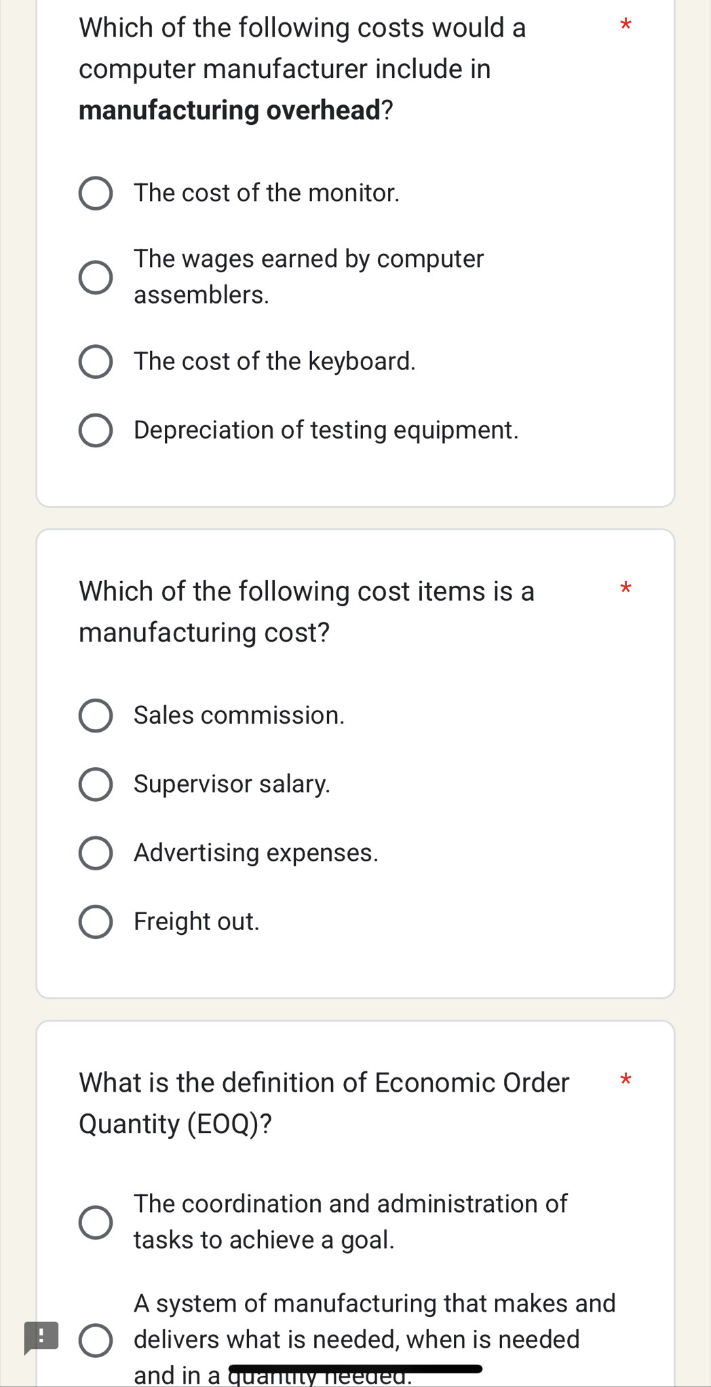
Task: Tap the 'manufacturing cost' question heading
Action: (307, 612)
